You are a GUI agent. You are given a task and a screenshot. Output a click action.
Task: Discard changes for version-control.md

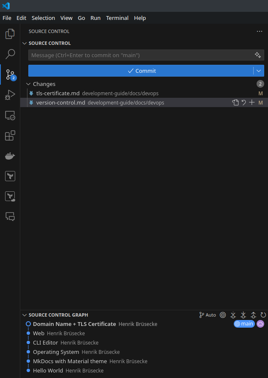243,103
